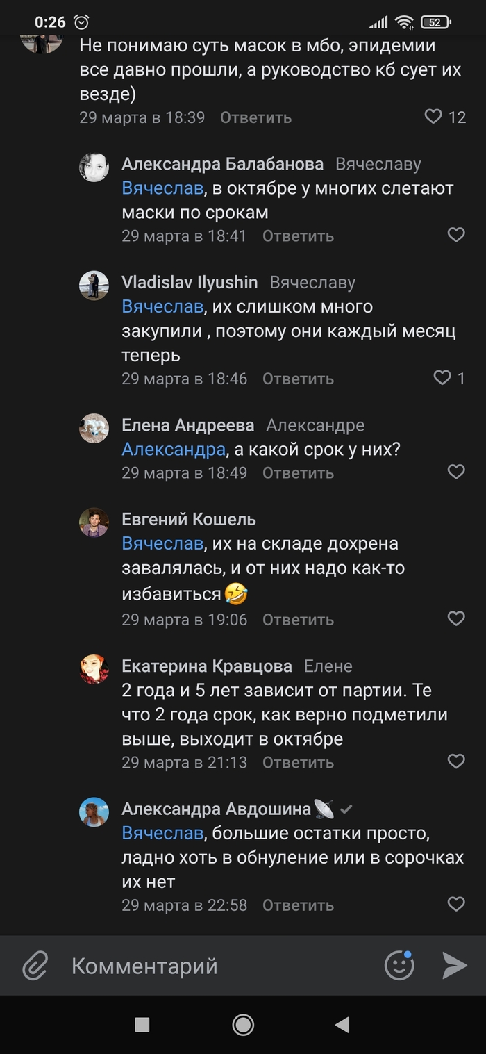
Task: Open Vladislav Ilyushin's profile name
Action: 190,282
